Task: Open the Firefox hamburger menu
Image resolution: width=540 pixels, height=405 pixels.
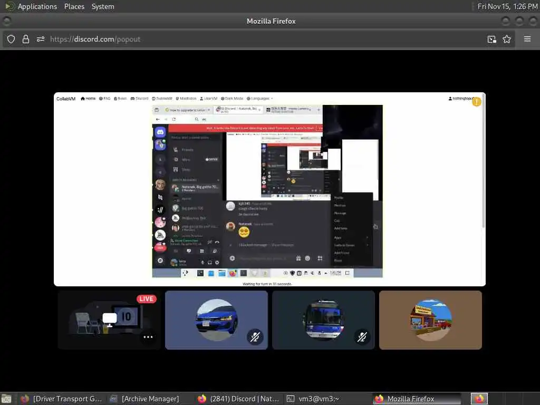Action: (527, 39)
